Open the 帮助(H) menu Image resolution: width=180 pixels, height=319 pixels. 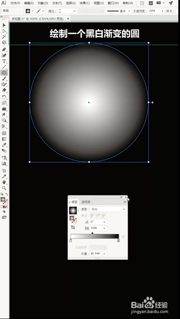(x=128, y=3)
